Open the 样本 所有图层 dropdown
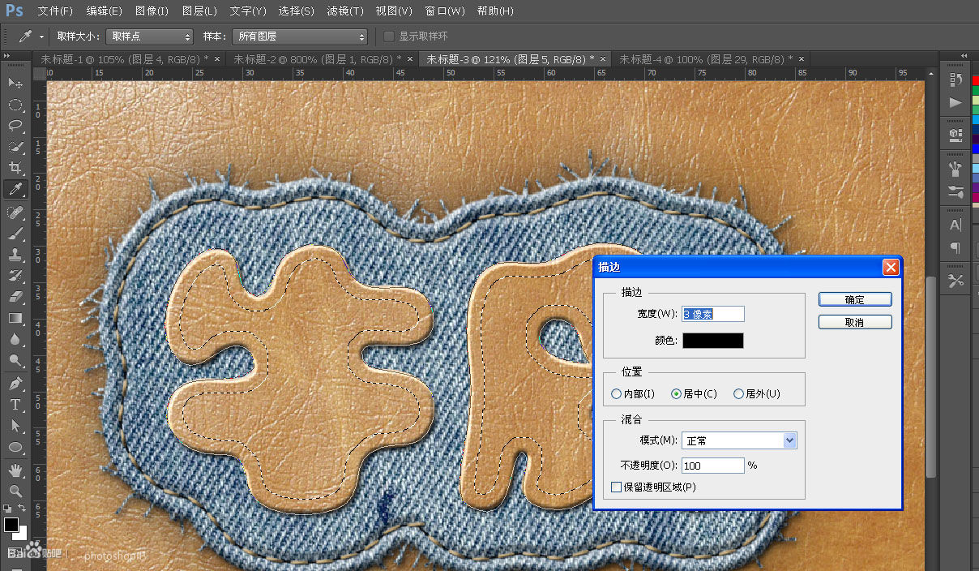Image resolution: width=979 pixels, height=571 pixels. point(300,36)
